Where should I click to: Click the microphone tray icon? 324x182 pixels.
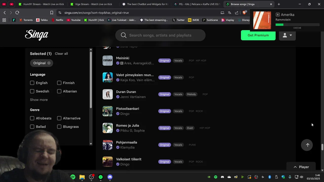290,177
